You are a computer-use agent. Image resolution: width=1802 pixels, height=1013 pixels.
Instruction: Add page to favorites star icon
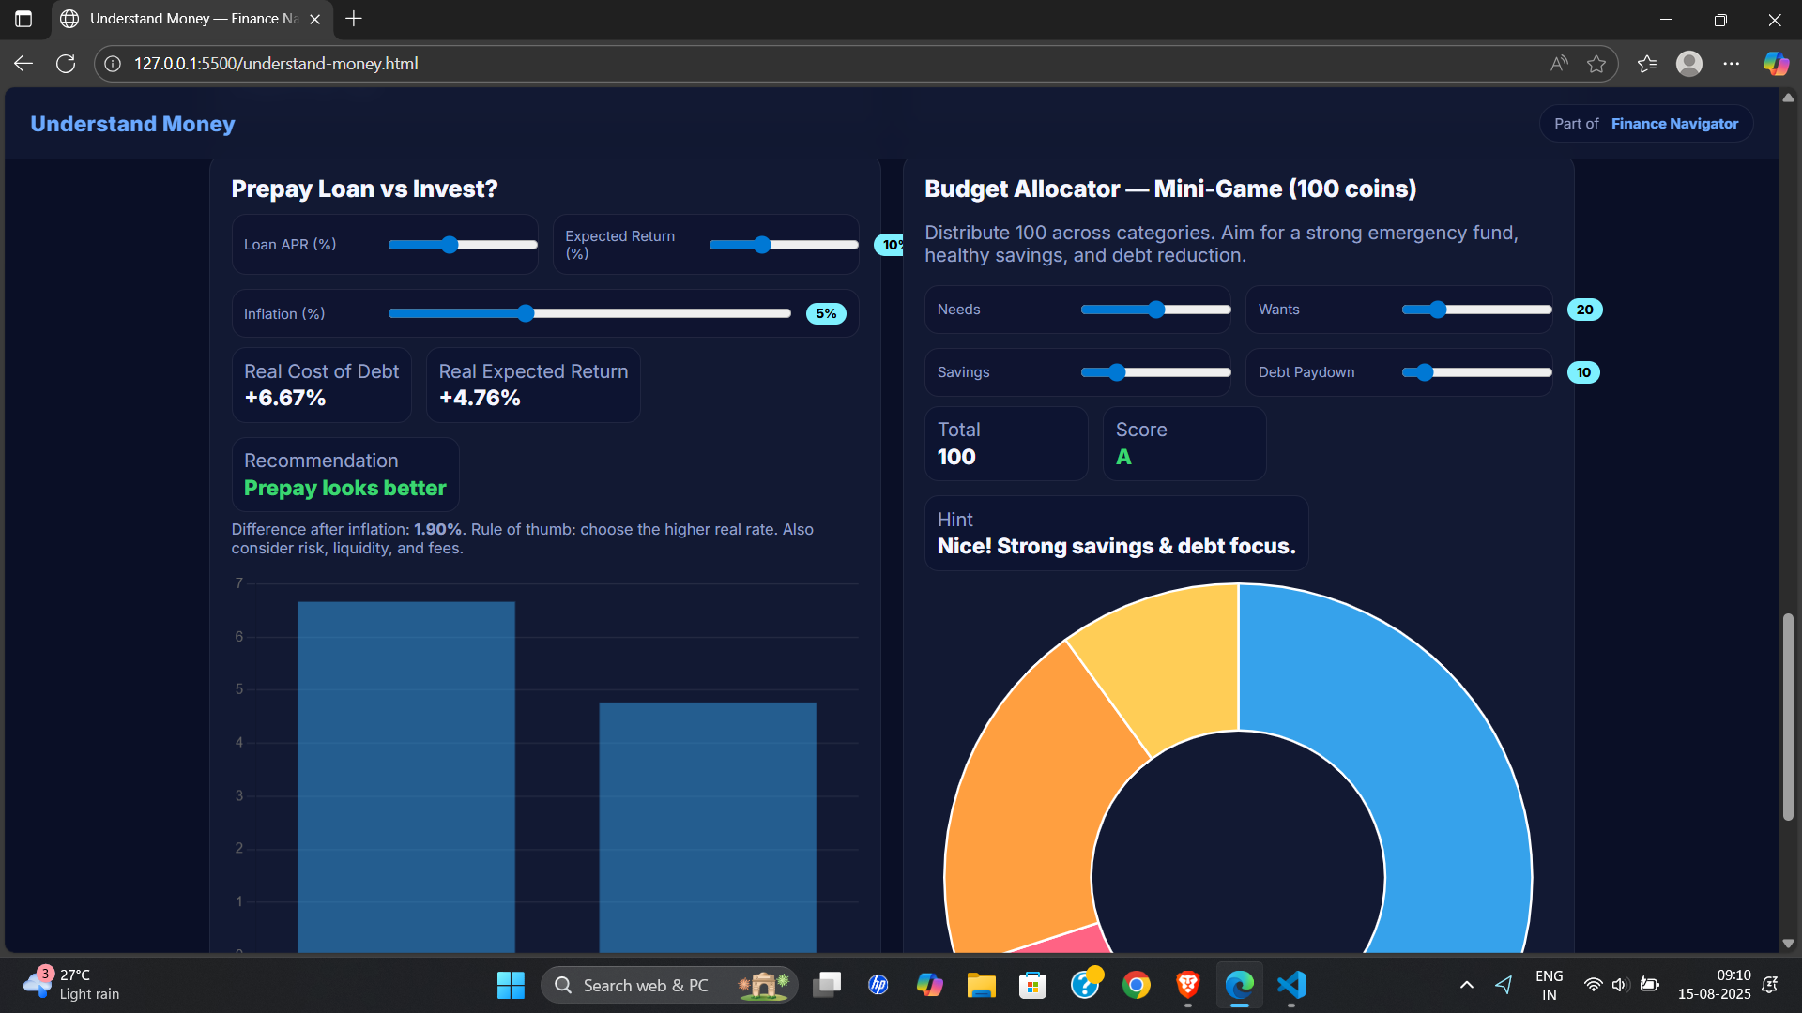coord(1596,64)
